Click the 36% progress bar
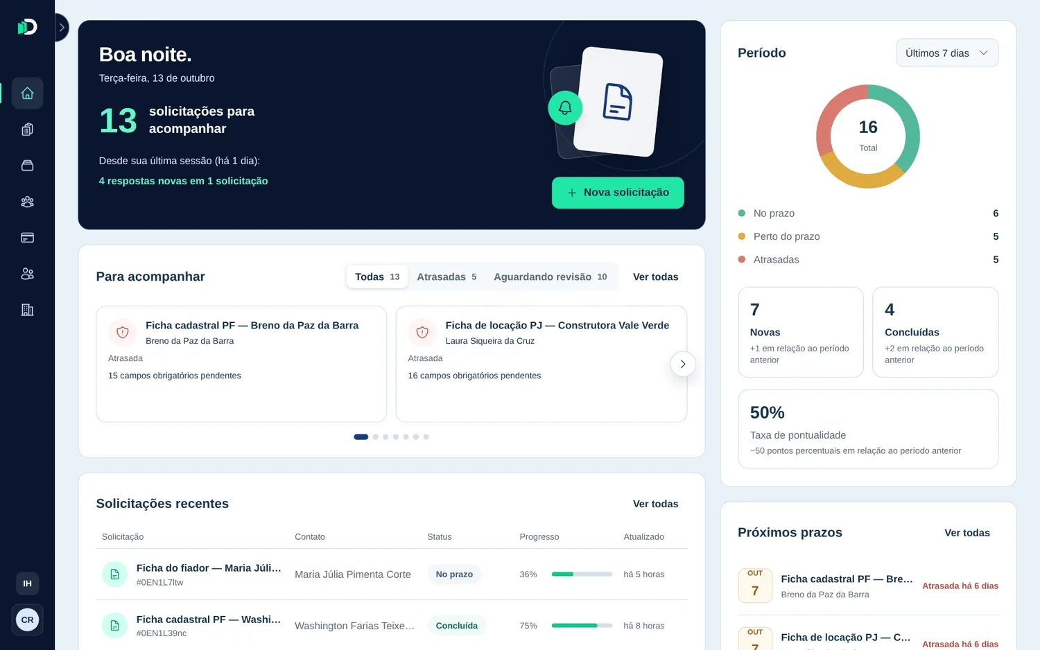The height and width of the screenshot is (650, 1040). coord(582,574)
